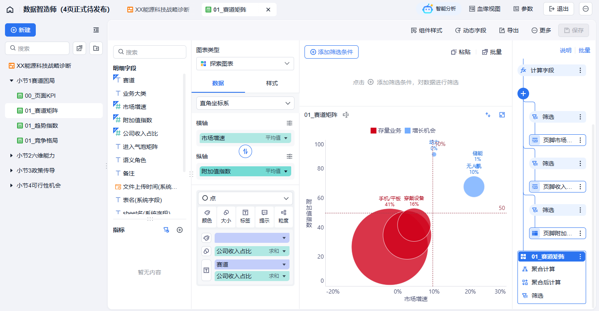This screenshot has height=311, width=599.
Task: Open the 更多 toolbar menu
Action: [x=541, y=30]
